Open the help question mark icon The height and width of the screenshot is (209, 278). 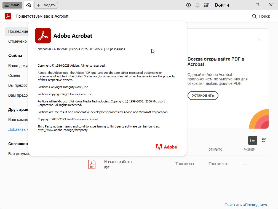[188, 5]
